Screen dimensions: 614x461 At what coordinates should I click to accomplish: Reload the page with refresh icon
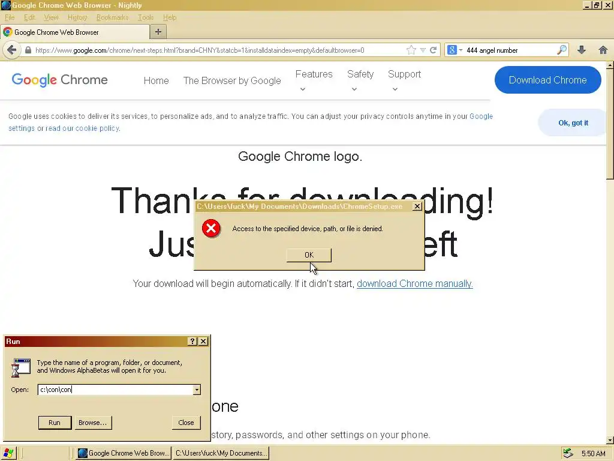[433, 50]
